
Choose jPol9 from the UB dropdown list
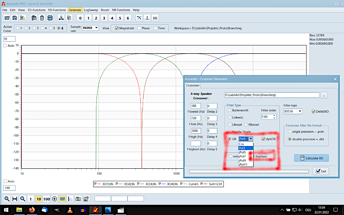[x=246, y=160]
